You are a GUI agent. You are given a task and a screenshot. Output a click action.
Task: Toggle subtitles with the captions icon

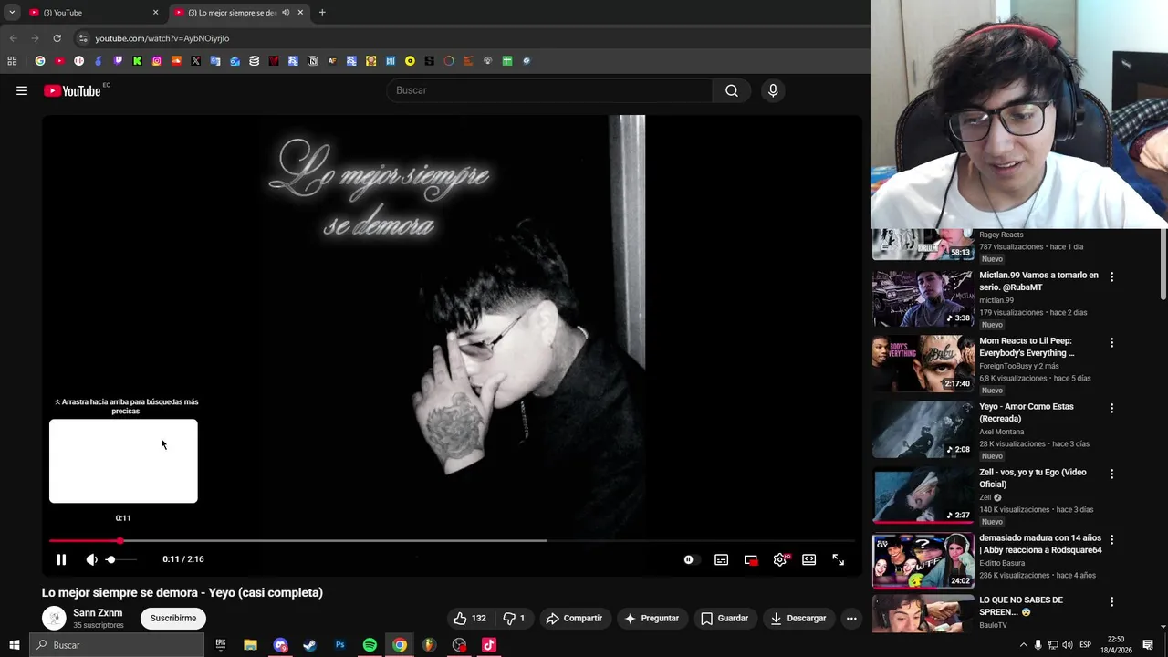coord(721,559)
